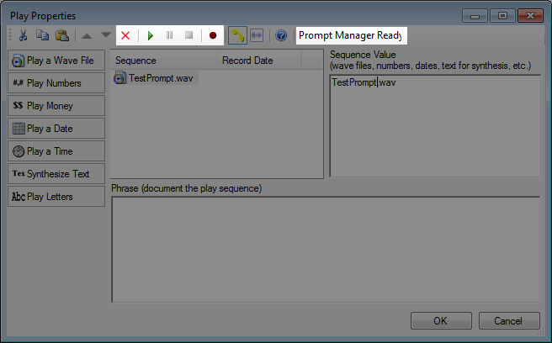This screenshot has width=552, height=343.
Task: Click the wave file icon beside TestPrompt.wav
Action: click(x=119, y=77)
